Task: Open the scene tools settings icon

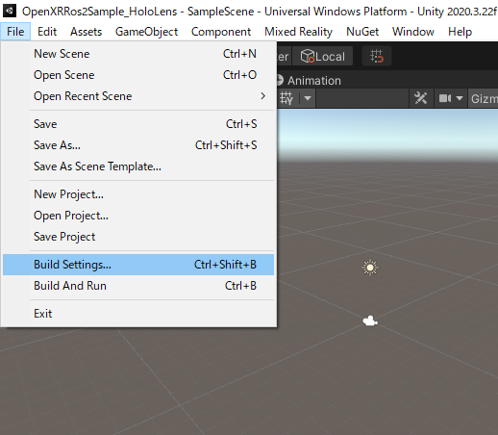Action: pyautogui.click(x=420, y=98)
